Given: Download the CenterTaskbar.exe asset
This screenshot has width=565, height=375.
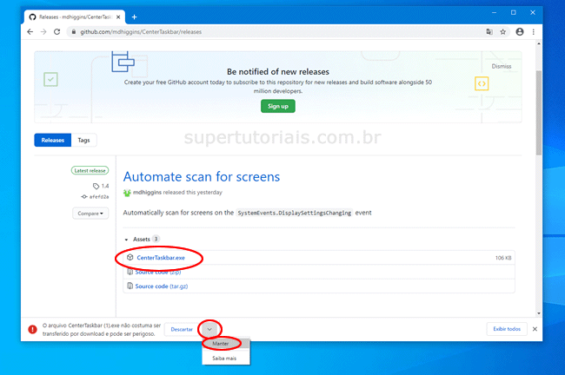Looking at the screenshot, I should pos(161,258).
